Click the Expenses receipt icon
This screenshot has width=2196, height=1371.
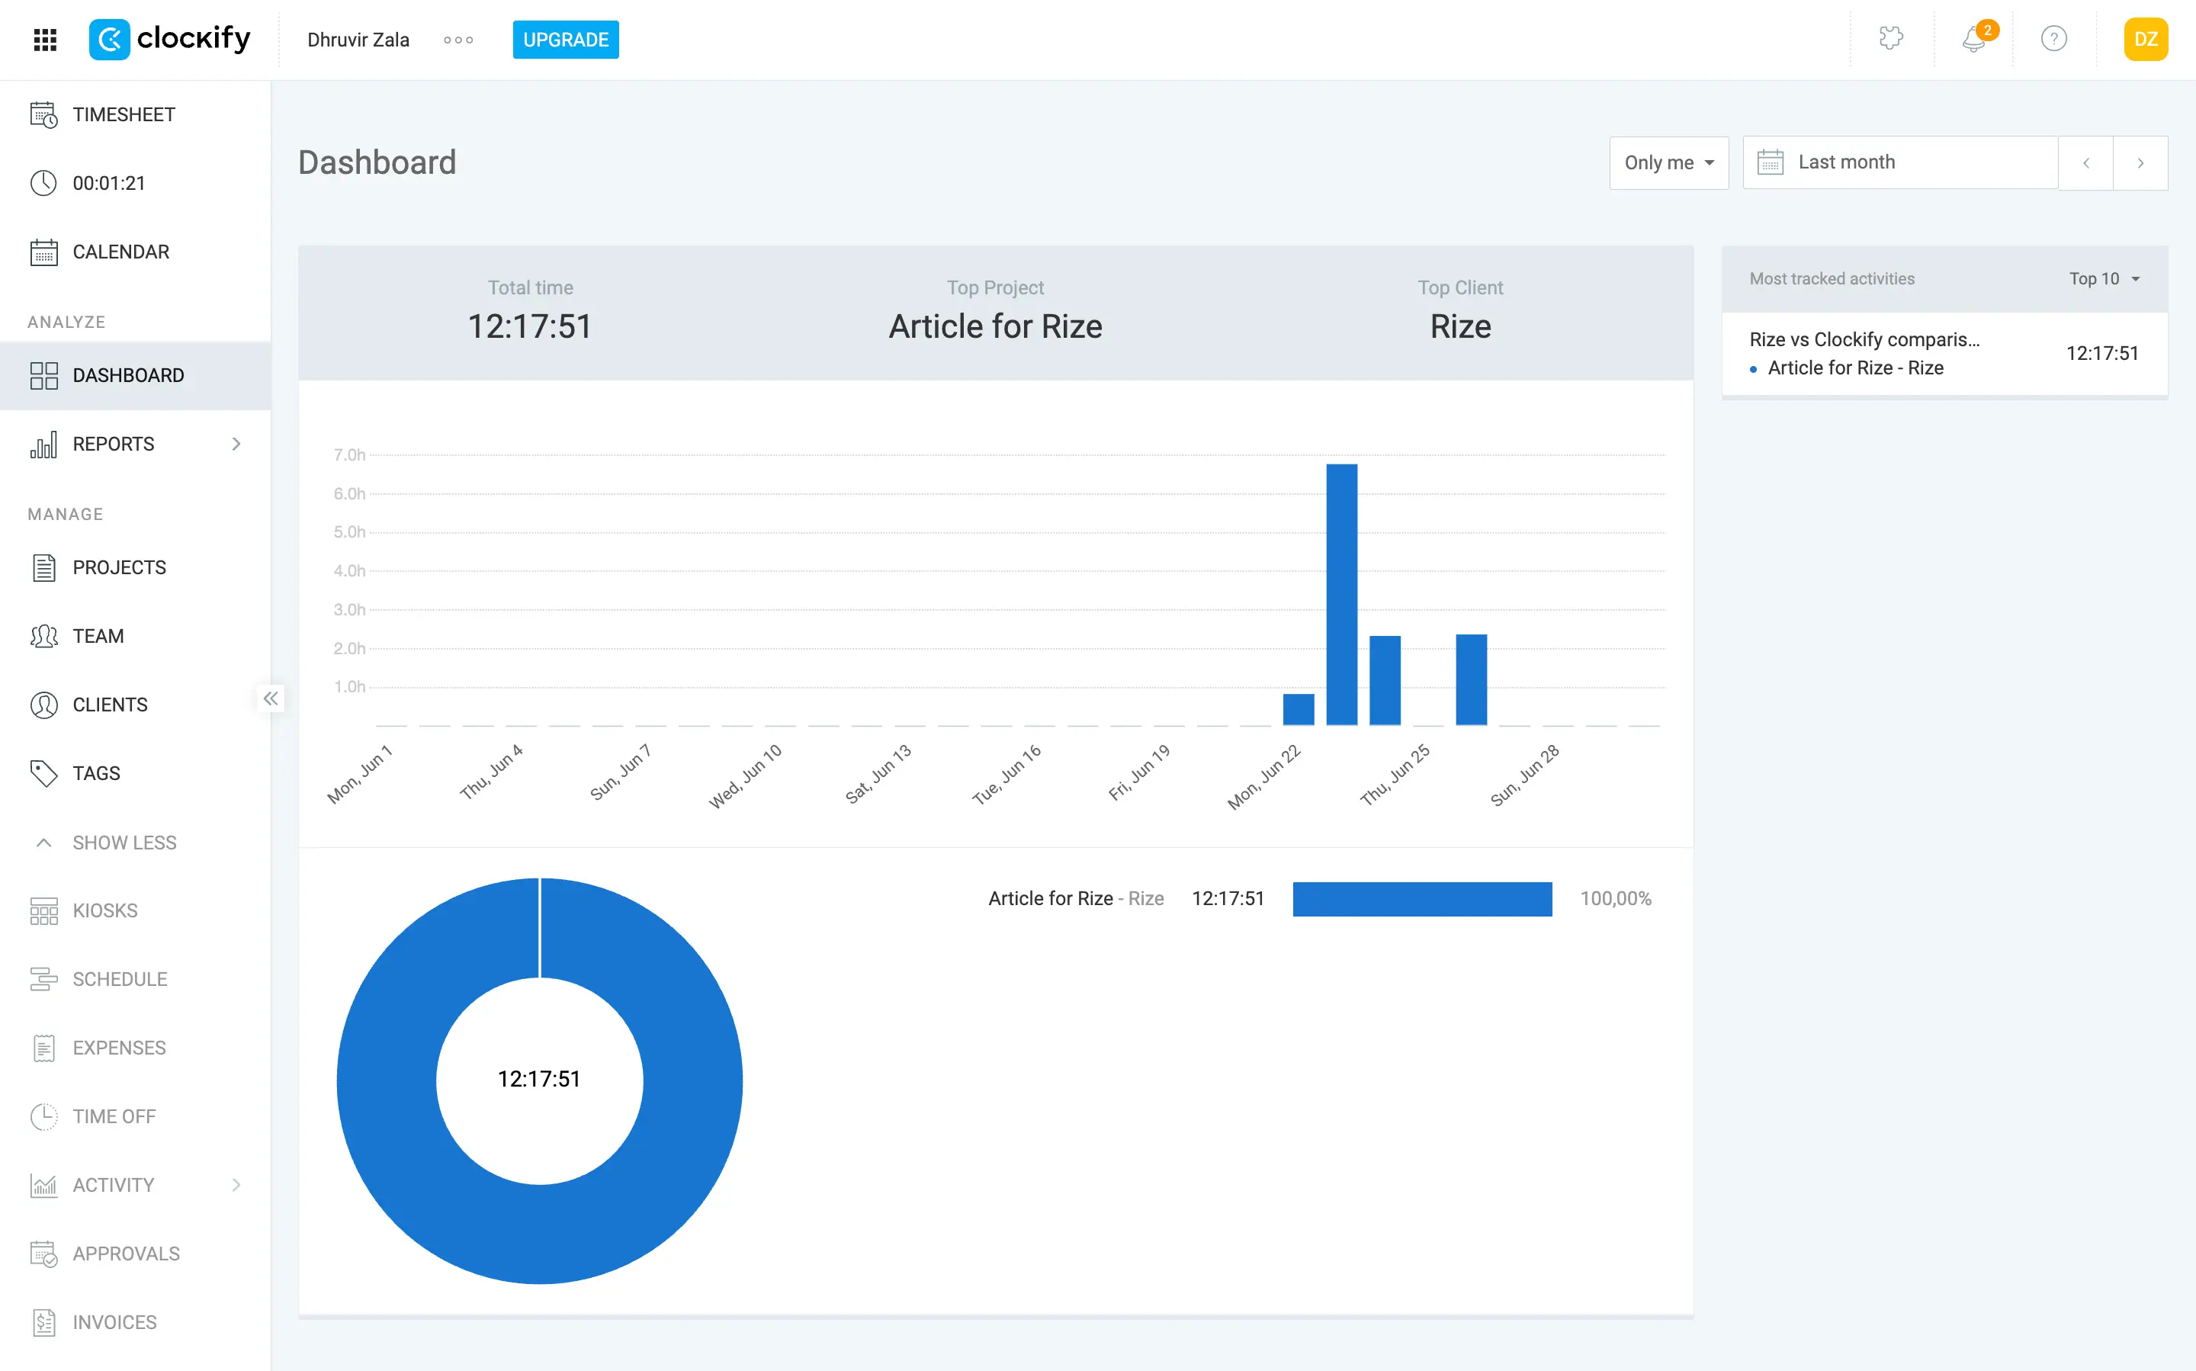pyautogui.click(x=43, y=1048)
